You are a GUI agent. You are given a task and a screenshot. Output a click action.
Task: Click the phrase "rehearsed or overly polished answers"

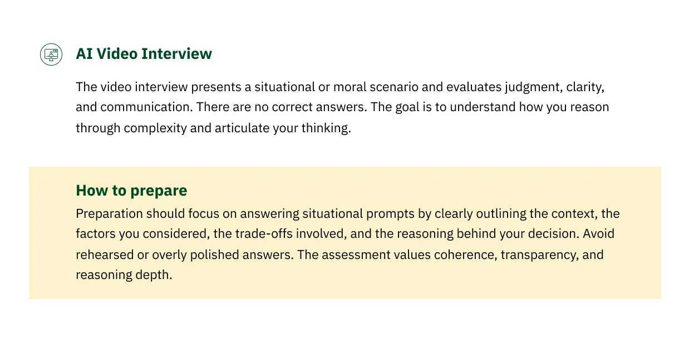tap(184, 255)
